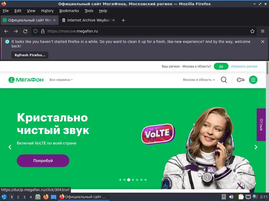269x201 pixels.
Task: Click the Кристально чистый звук headline
Action: [53, 124]
